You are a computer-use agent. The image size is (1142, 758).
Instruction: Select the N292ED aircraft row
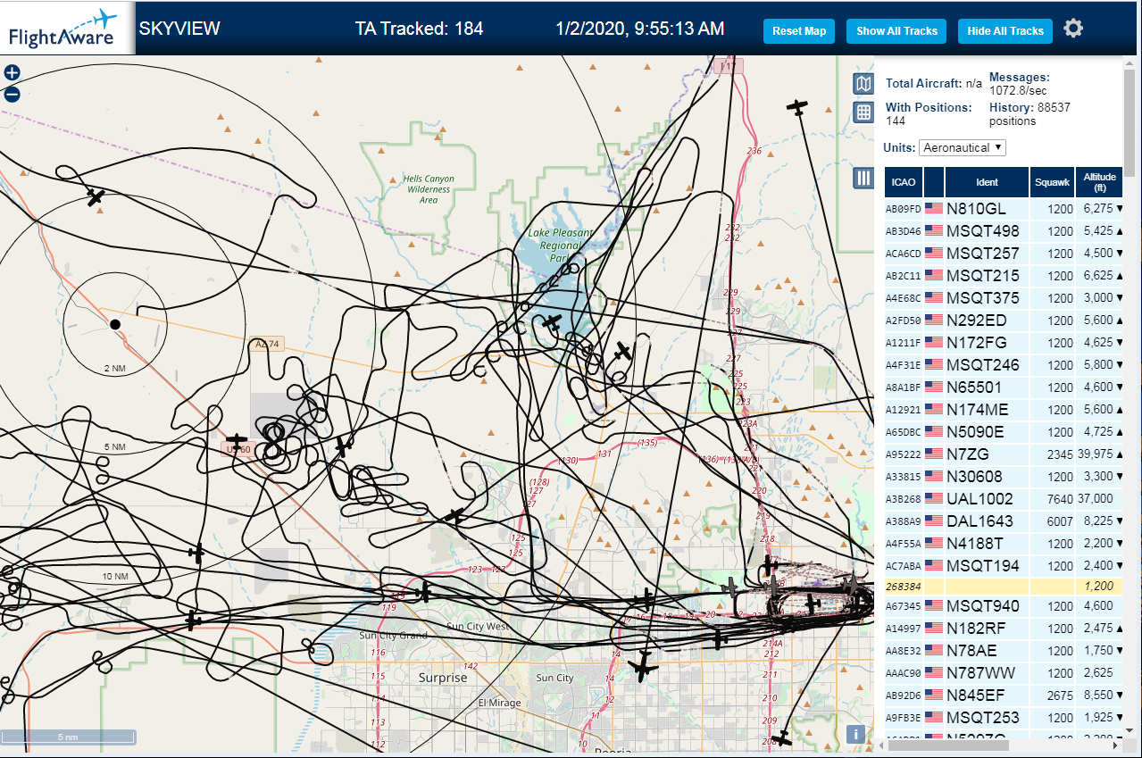(1004, 321)
